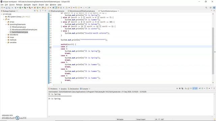The image size is (216, 121).
Task: Collapse the AllCode project node
Action: pyautogui.click(x=1, y=14)
